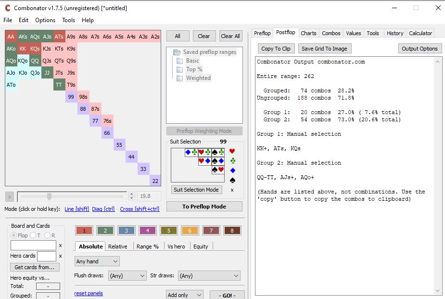Toggle spade-club suit combo cell

tap(218, 152)
